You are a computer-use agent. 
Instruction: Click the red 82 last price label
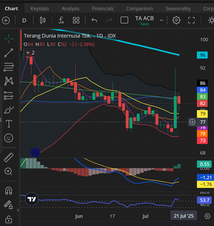[x=202, y=103]
